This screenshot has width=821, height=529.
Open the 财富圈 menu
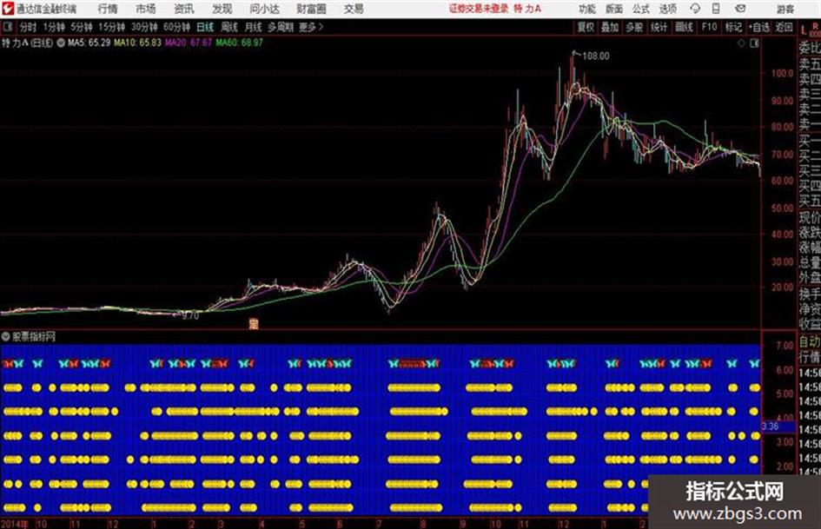coord(311,9)
